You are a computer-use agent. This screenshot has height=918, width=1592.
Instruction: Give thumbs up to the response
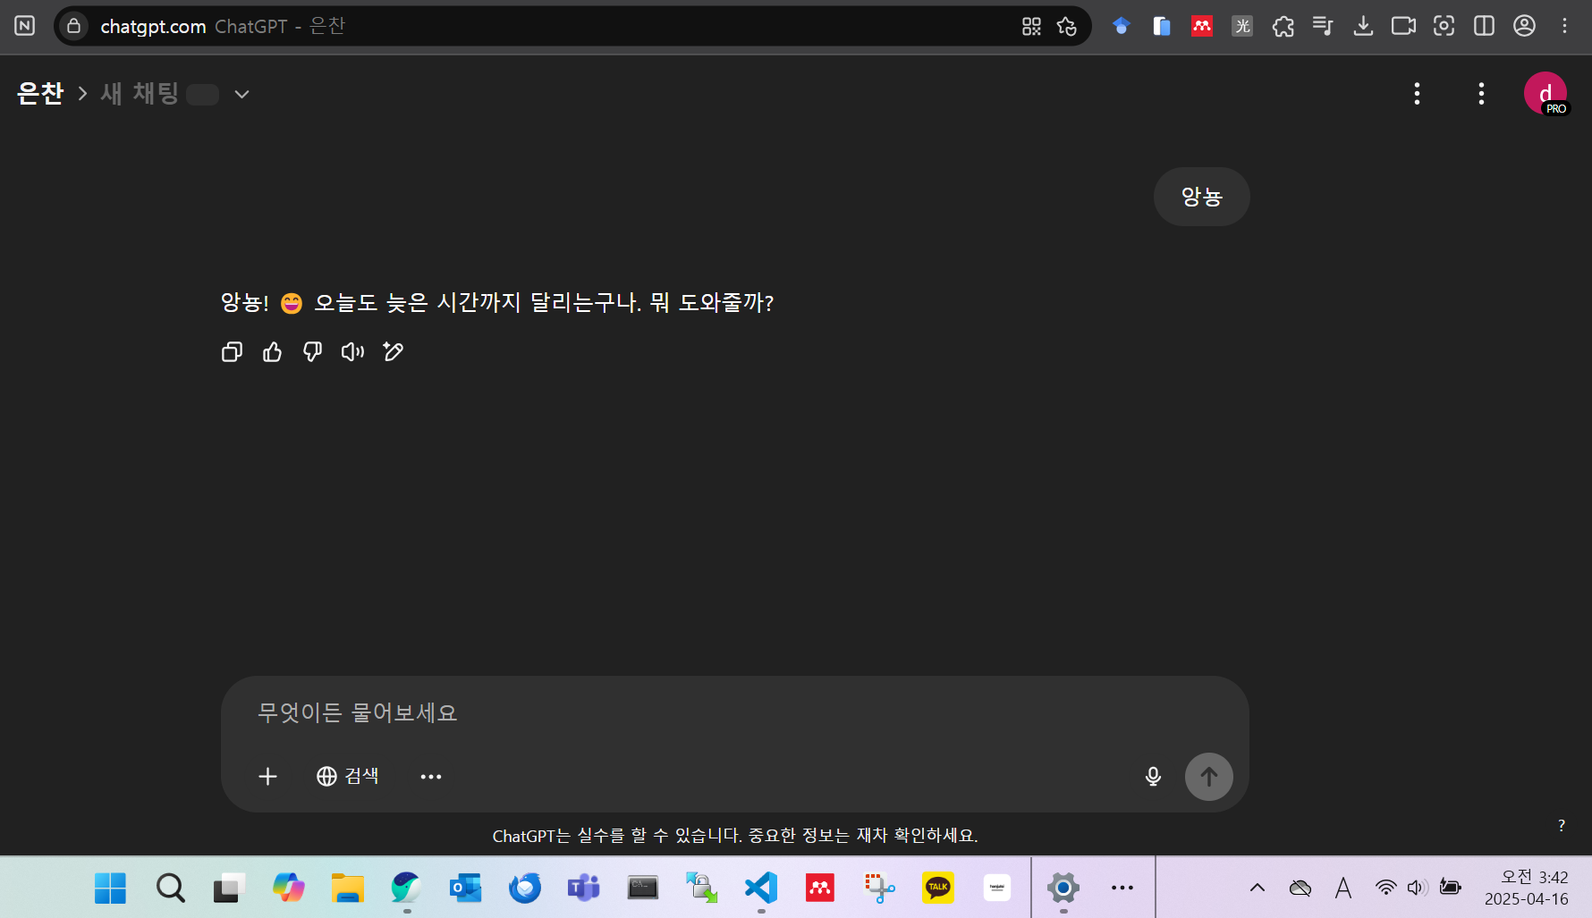coord(272,352)
